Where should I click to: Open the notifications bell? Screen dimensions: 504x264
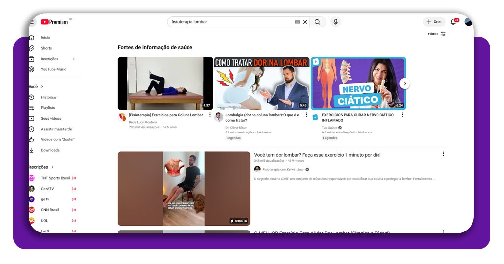click(453, 22)
